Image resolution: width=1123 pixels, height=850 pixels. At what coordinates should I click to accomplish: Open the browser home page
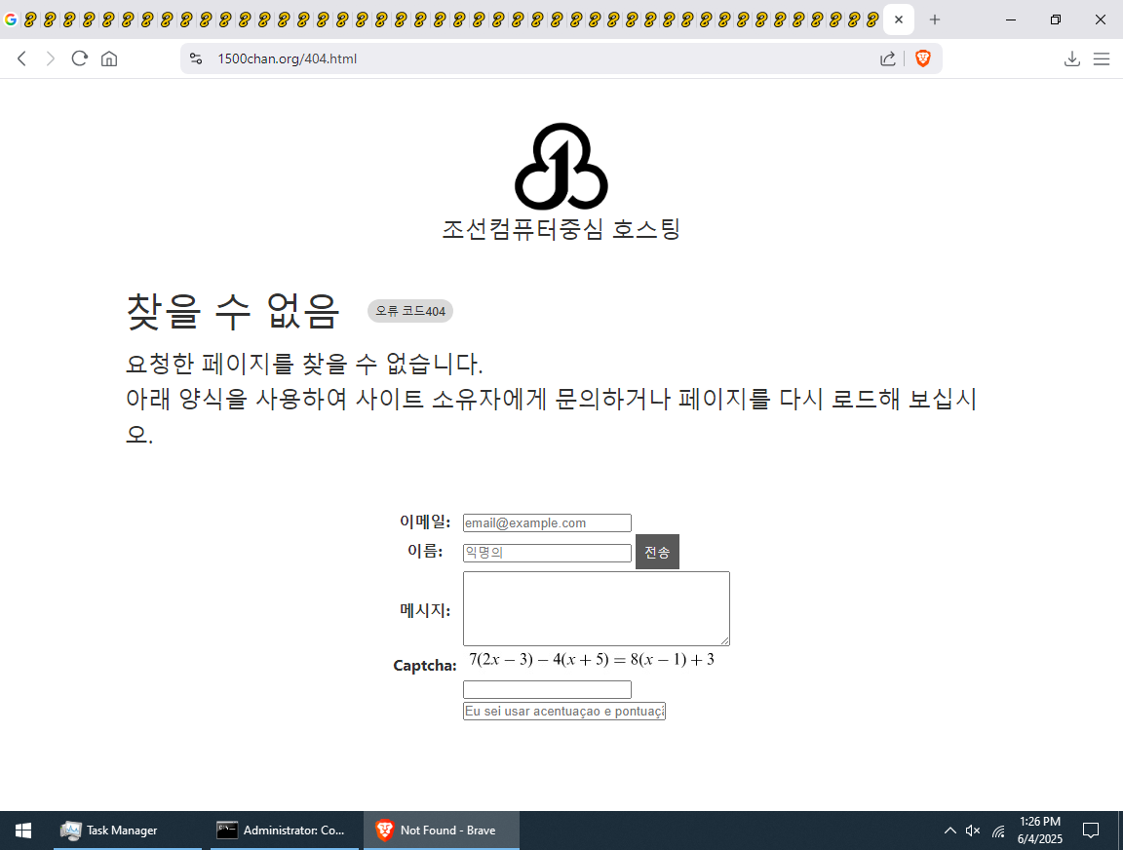(x=109, y=58)
